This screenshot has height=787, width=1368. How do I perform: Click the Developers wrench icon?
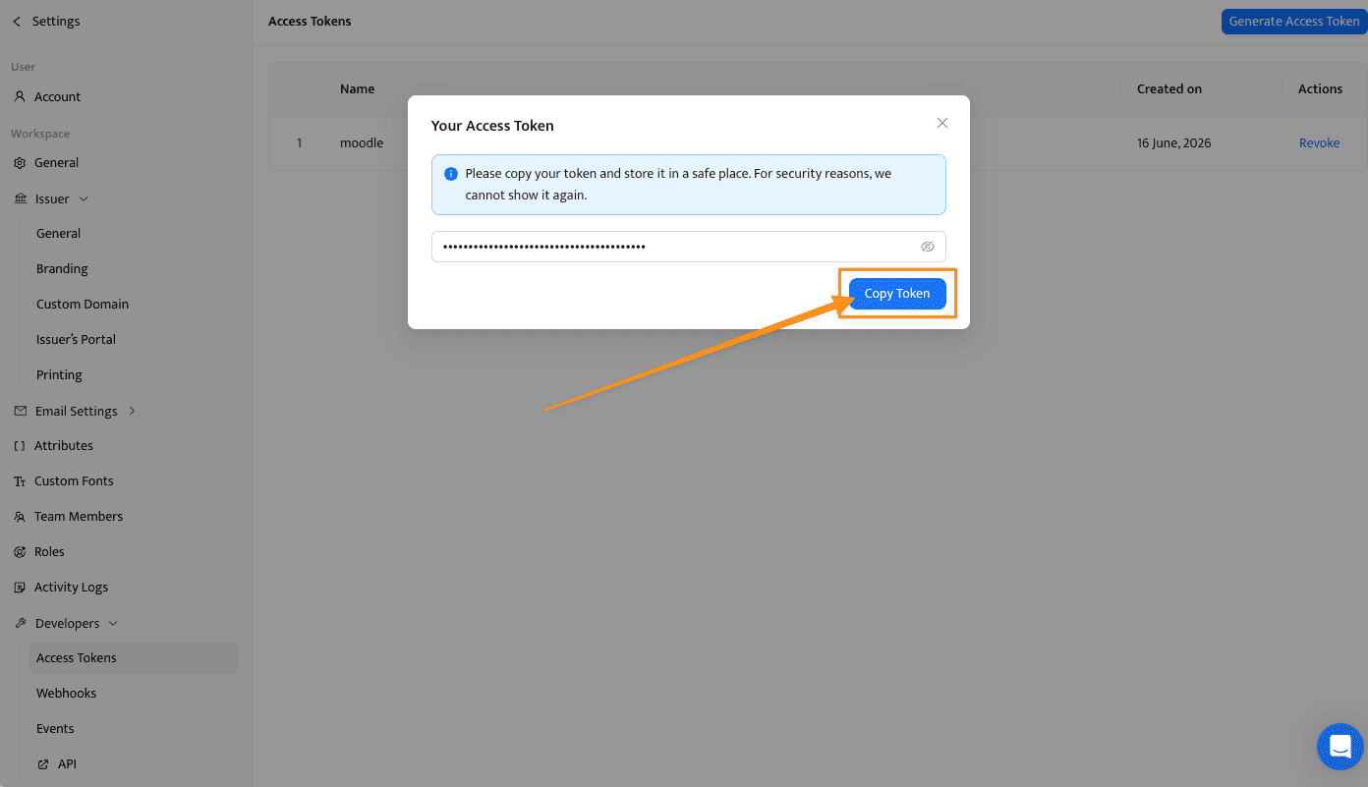point(21,623)
